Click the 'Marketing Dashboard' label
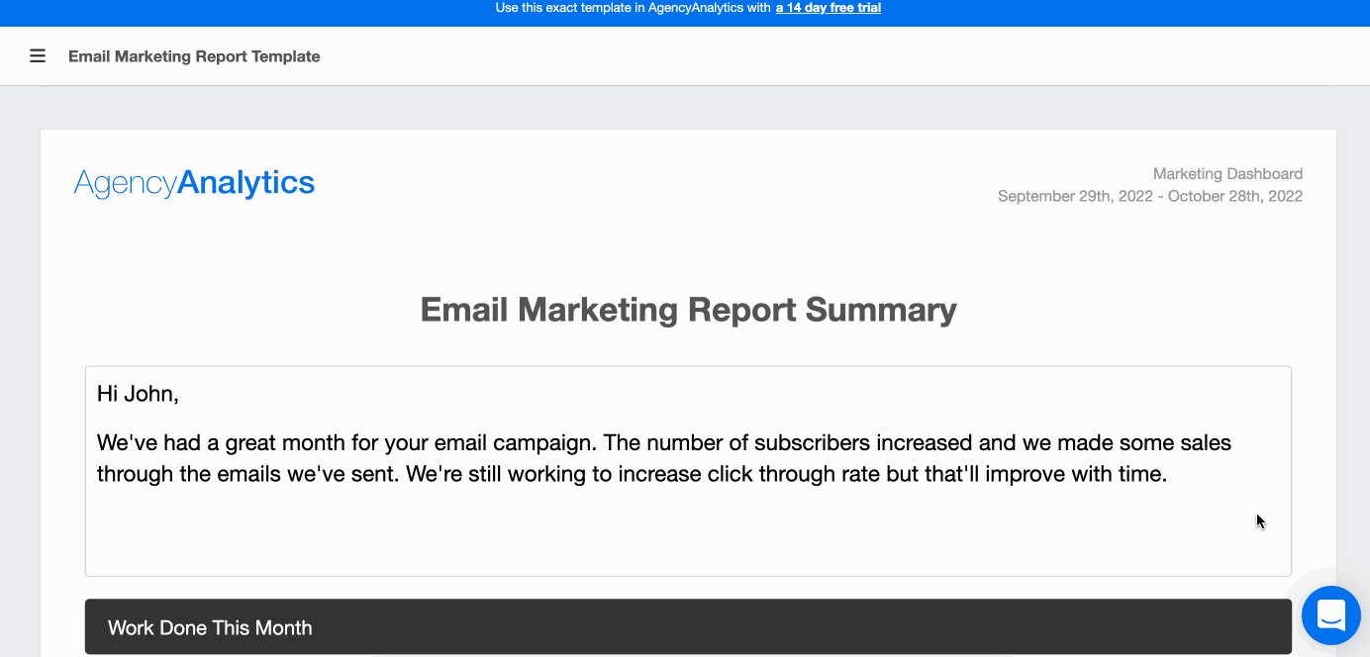 click(x=1227, y=174)
